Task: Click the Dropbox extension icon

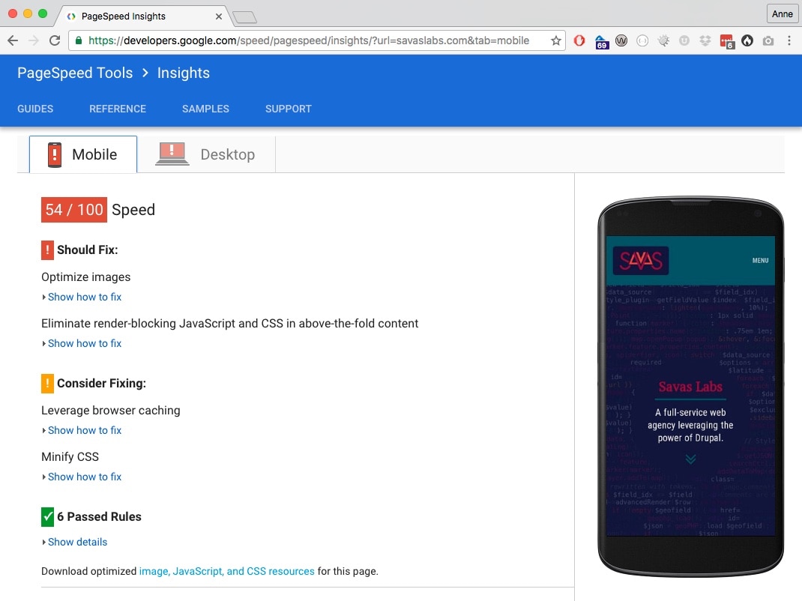Action: tap(705, 40)
